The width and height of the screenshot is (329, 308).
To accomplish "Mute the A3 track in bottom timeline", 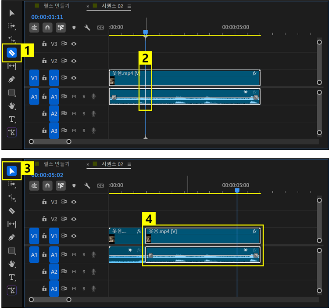I will coord(74,289).
